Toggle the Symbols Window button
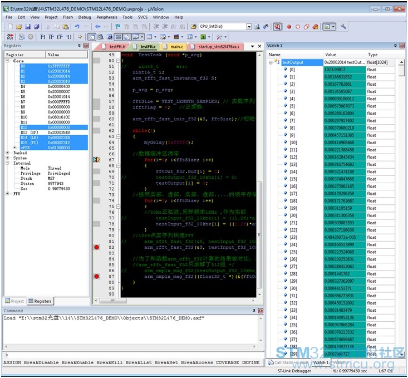Viewport: 408px width, 378px height. point(110,37)
